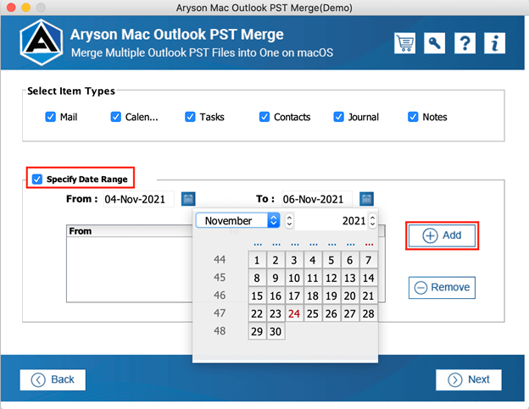Open the question mark help icon
This screenshot has width=529, height=409.
(465, 43)
